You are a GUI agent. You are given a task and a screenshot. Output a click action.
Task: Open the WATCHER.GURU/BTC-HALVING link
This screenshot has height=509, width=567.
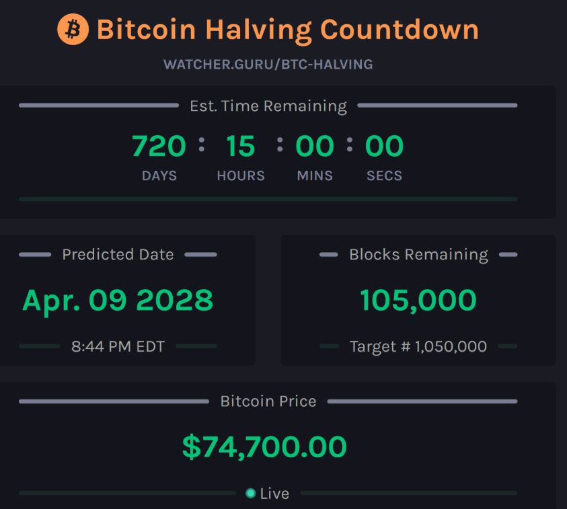[268, 65]
